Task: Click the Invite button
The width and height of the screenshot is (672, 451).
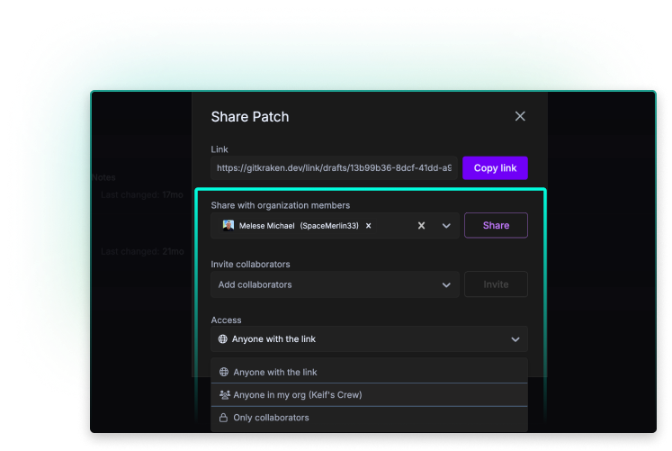Action: [496, 284]
